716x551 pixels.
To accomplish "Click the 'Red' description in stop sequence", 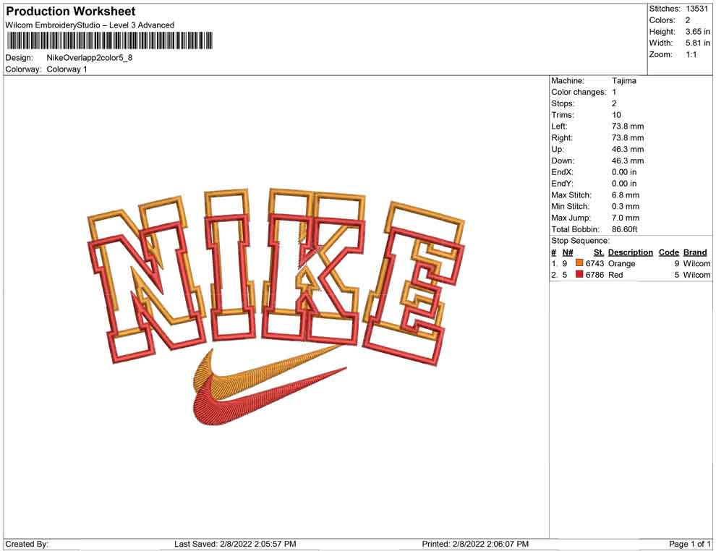I will tap(615, 275).
